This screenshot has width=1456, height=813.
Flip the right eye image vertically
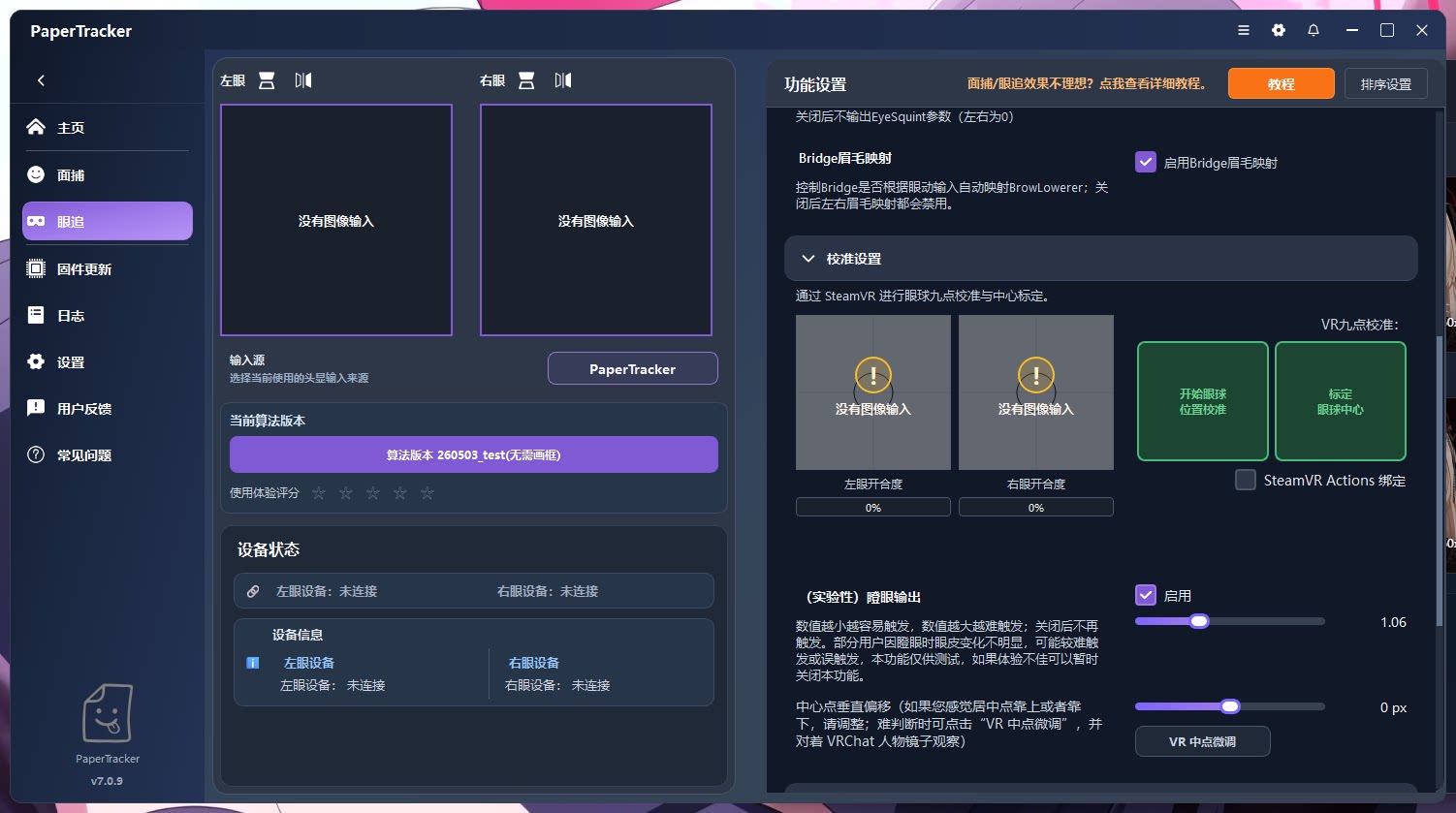pos(526,80)
